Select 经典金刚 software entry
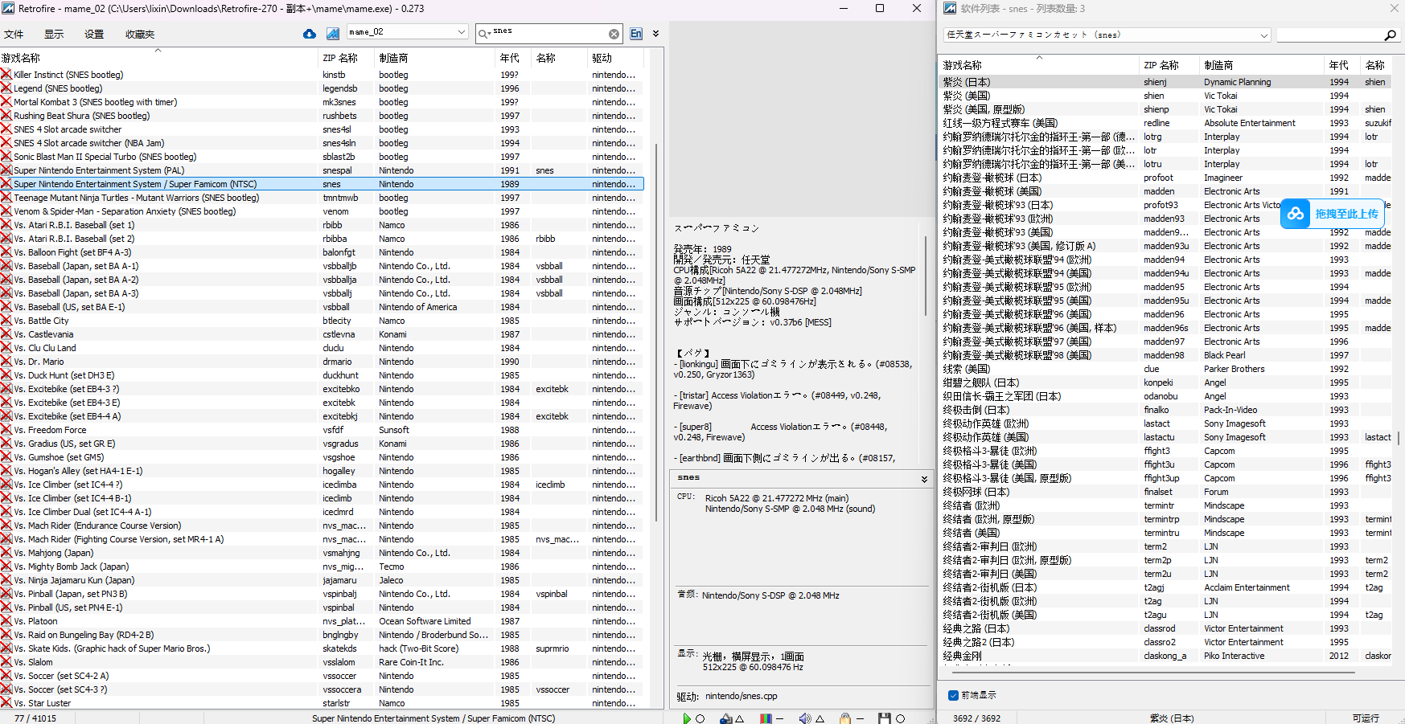The image size is (1405, 724). click(x=1166, y=656)
